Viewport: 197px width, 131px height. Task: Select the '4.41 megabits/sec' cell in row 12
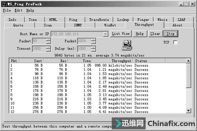(x=115, y=112)
